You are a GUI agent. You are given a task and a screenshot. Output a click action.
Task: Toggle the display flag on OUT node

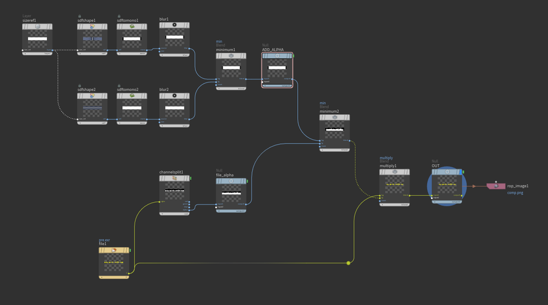click(463, 172)
